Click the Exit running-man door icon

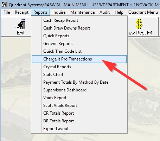tap(20, 24)
